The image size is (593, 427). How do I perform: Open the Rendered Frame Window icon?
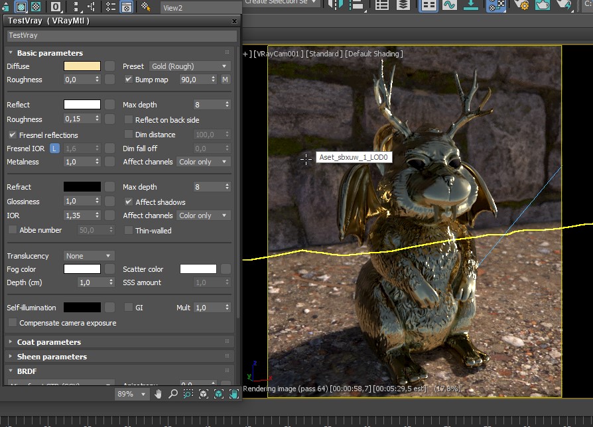(x=543, y=5)
